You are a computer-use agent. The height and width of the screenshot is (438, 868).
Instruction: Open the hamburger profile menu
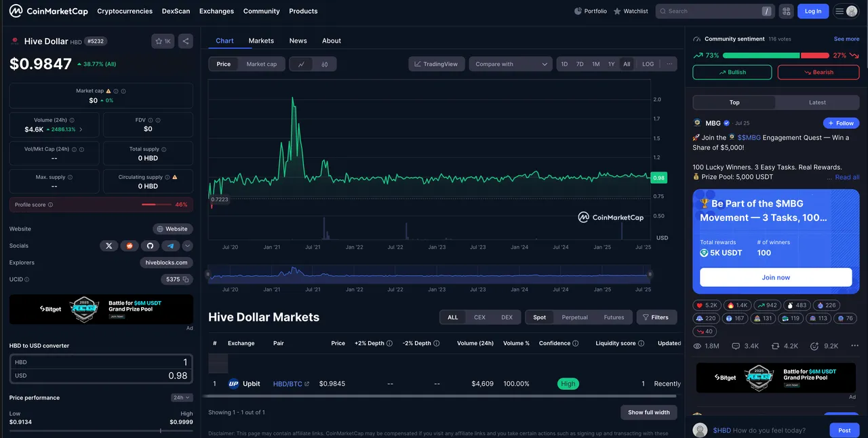point(846,11)
